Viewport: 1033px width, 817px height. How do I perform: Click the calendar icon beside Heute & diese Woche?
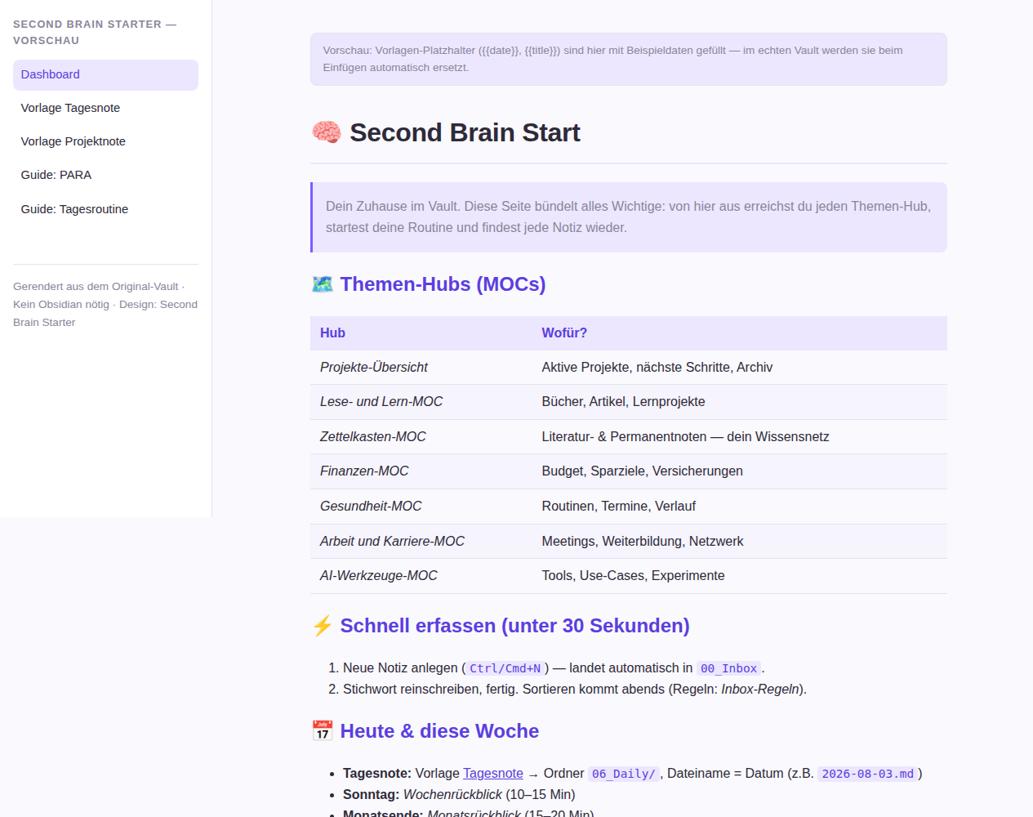click(x=323, y=731)
